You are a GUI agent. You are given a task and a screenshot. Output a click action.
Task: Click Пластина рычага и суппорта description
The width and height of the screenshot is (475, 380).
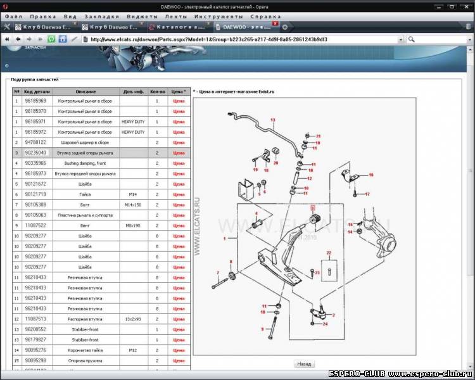click(85, 215)
